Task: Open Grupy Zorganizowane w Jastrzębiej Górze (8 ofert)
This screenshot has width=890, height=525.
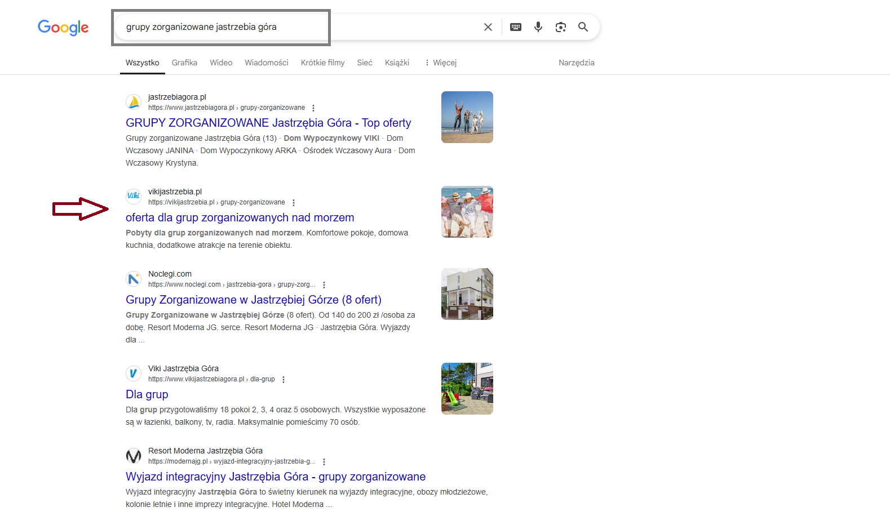Action: [254, 300]
